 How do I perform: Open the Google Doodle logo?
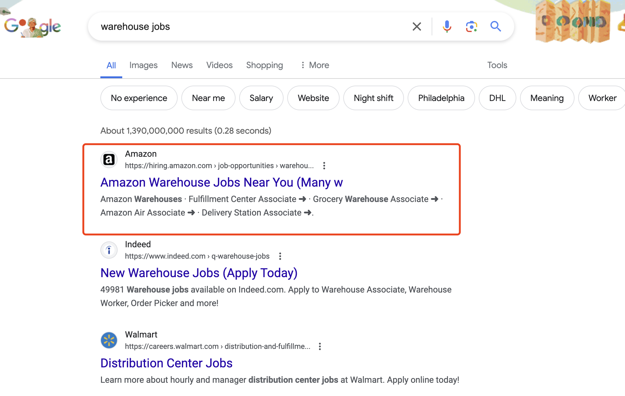pos(32,27)
